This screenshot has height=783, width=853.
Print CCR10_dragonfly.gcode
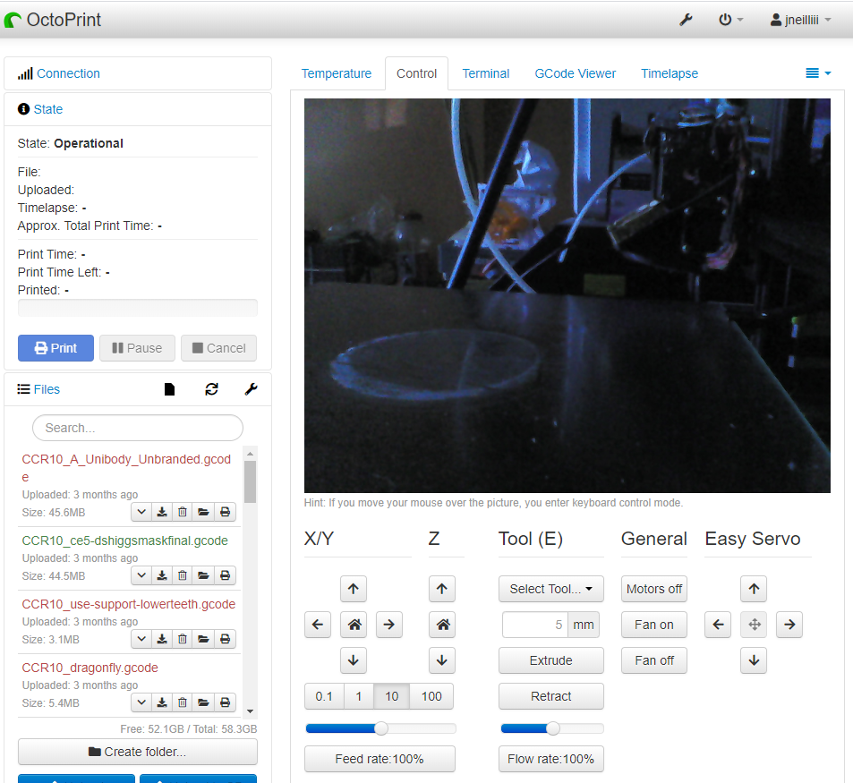pos(225,703)
